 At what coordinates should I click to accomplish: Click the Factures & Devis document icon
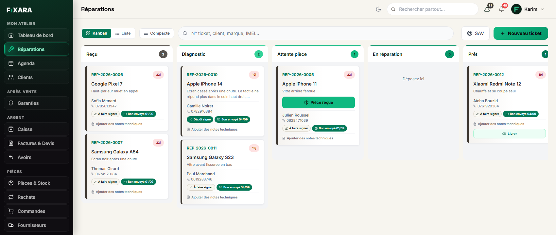click(x=11, y=143)
